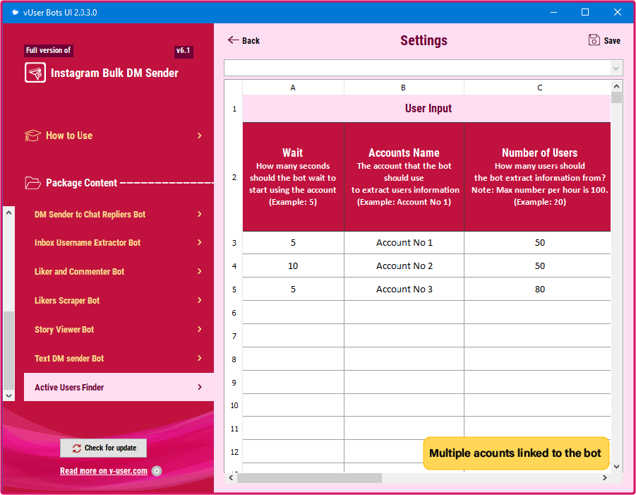
Task: Click Number of Users cell for Account No 1
Action: tap(537, 243)
